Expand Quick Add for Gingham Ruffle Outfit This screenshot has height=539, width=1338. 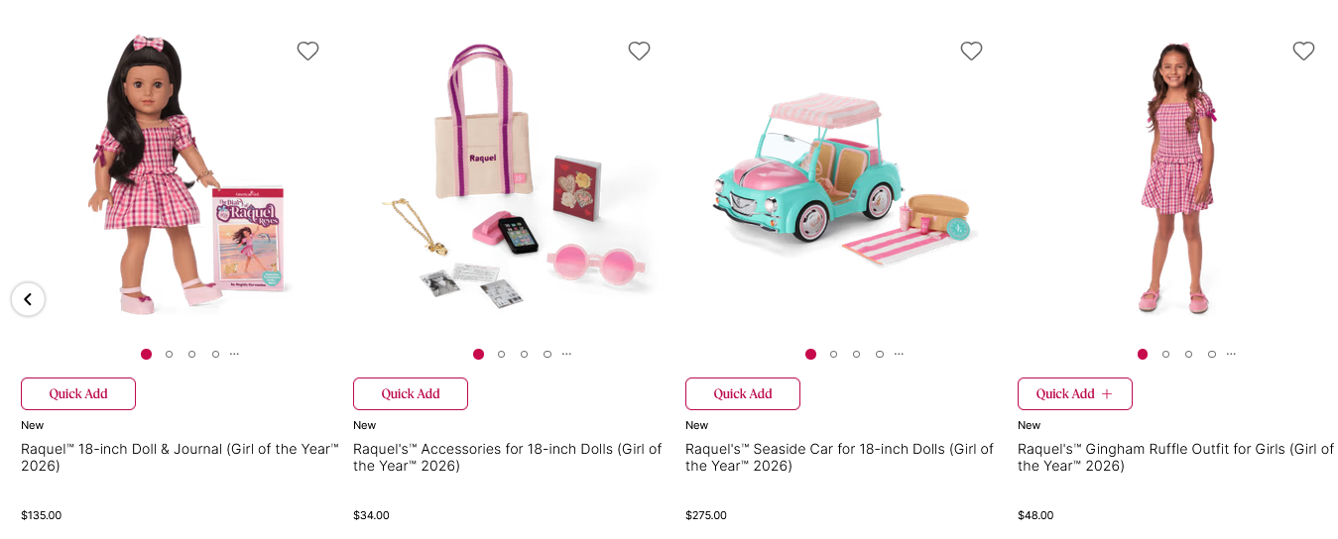tap(1074, 393)
